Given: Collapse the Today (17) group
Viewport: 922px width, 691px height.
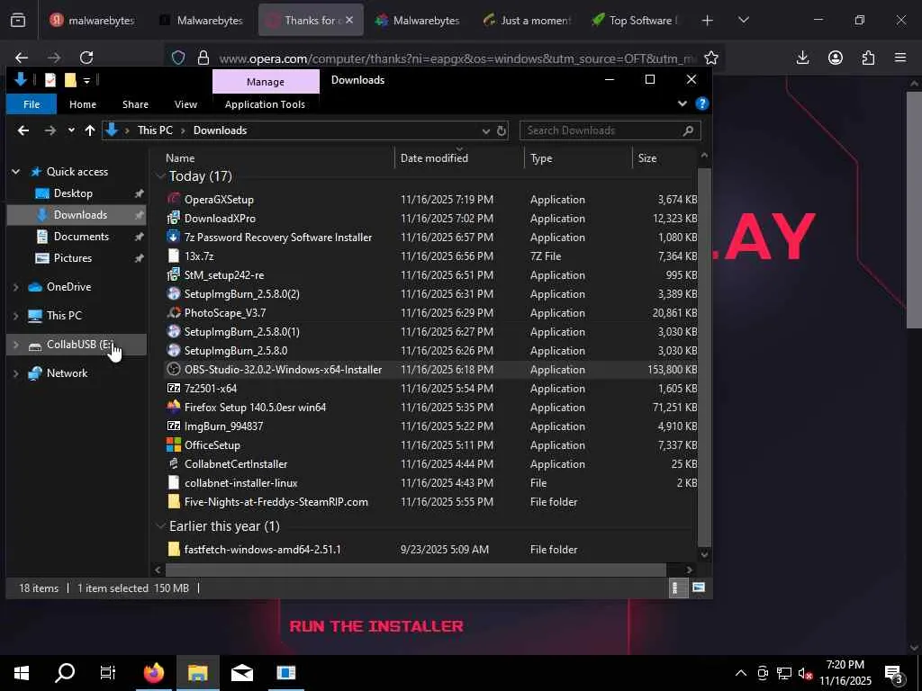Looking at the screenshot, I should pyautogui.click(x=160, y=175).
